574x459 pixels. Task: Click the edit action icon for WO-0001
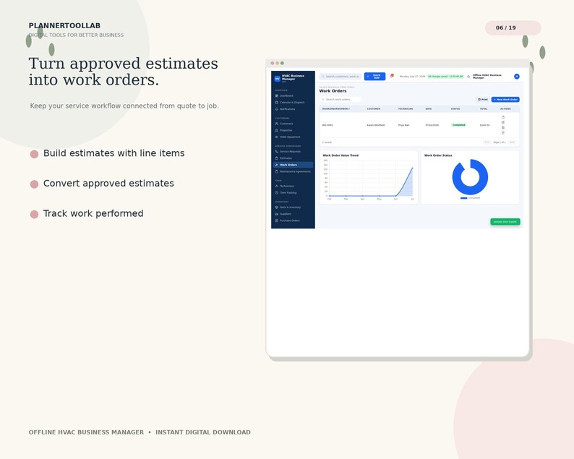coord(503,122)
